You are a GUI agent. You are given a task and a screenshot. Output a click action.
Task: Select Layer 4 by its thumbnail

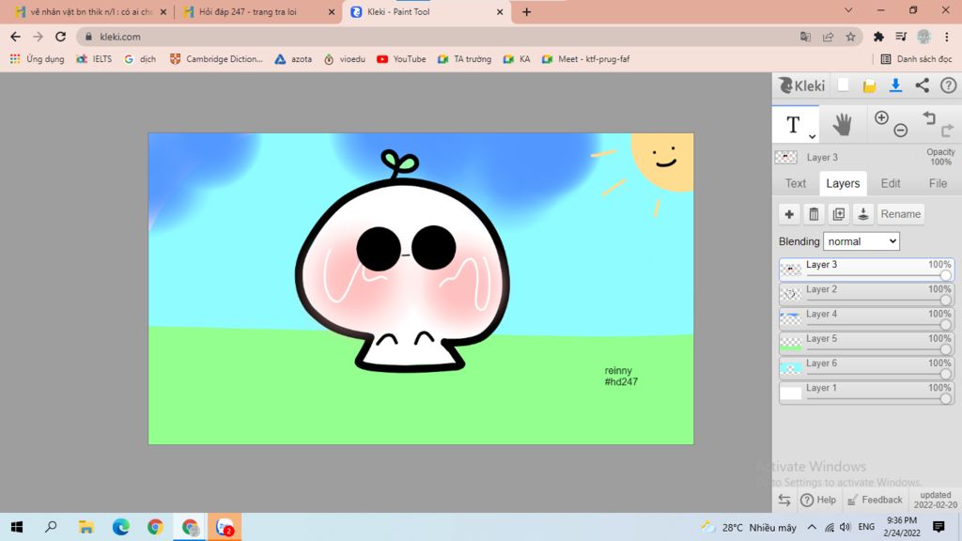791,317
